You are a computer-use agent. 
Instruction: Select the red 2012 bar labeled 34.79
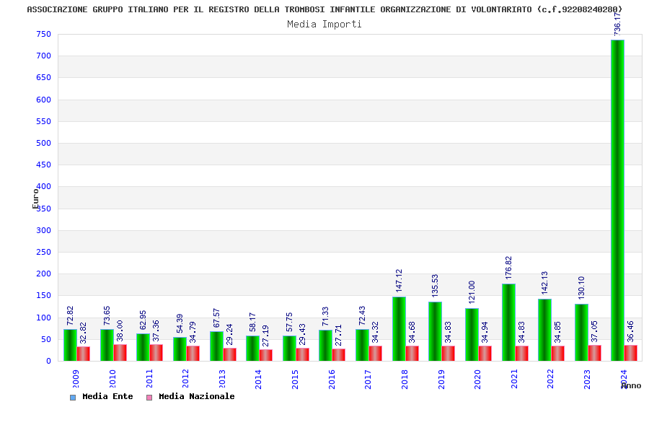[193, 354]
